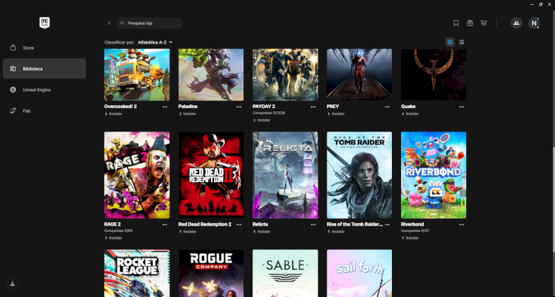The width and height of the screenshot is (555, 297).
Task: Open the gift redeem icon
Action: click(470, 23)
